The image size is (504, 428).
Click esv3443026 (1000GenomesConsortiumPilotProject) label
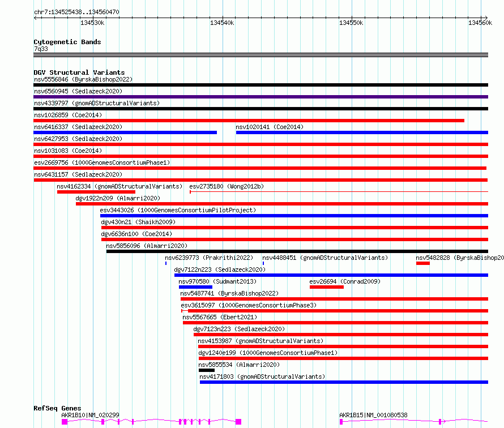(178, 210)
